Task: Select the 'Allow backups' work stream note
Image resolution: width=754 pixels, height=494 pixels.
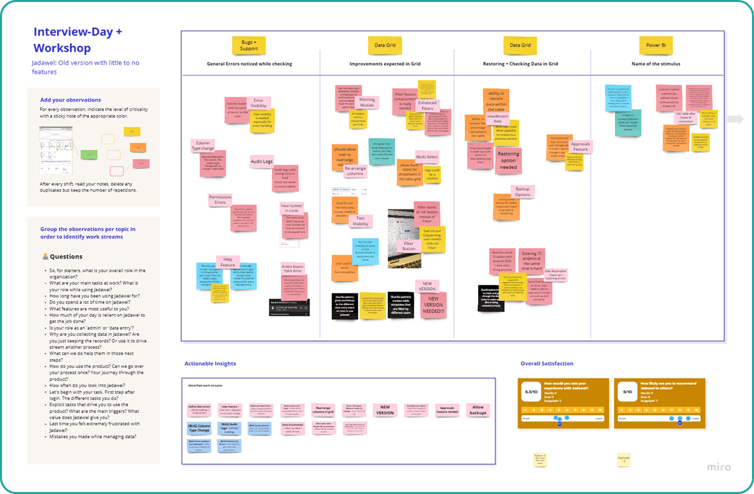Action: click(478, 410)
